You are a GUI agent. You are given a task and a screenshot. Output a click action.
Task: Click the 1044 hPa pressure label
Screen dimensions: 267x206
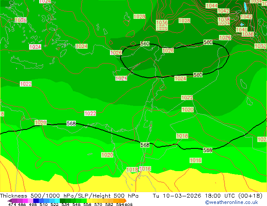212,6
